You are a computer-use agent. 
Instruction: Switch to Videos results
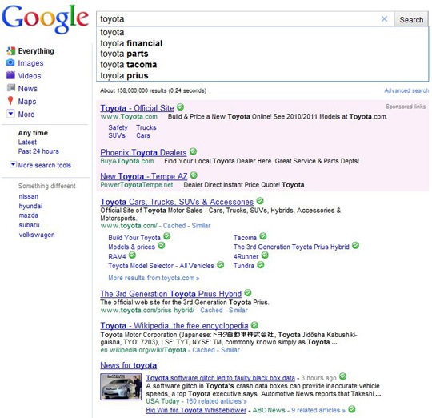click(30, 76)
